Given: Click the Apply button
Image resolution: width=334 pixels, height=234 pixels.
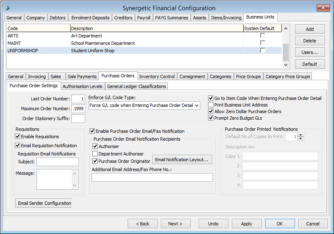Looking at the screenshot, I should pyautogui.click(x=247, y=224).
